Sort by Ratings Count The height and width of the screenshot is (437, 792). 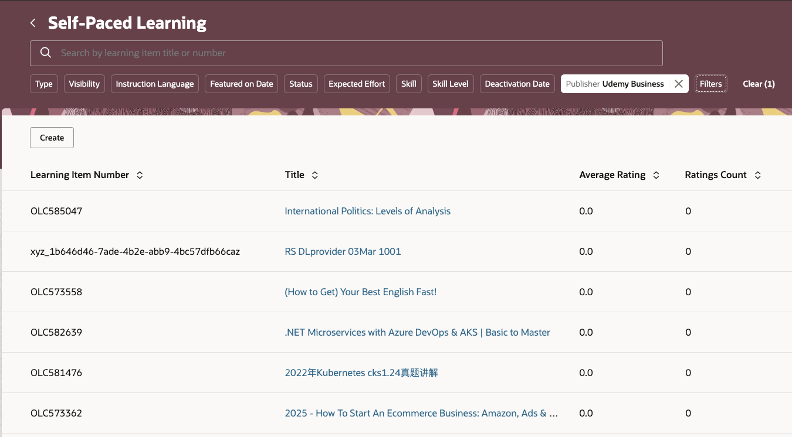point(757,175)
